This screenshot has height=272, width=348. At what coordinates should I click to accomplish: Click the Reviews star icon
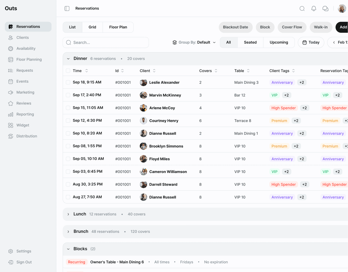(11, 103)
